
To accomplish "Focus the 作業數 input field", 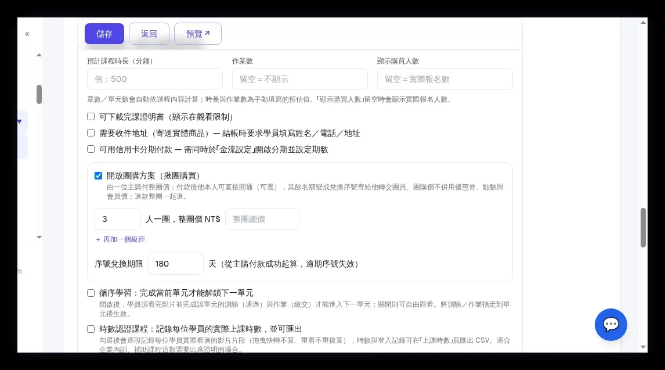I will coord(300,79).
